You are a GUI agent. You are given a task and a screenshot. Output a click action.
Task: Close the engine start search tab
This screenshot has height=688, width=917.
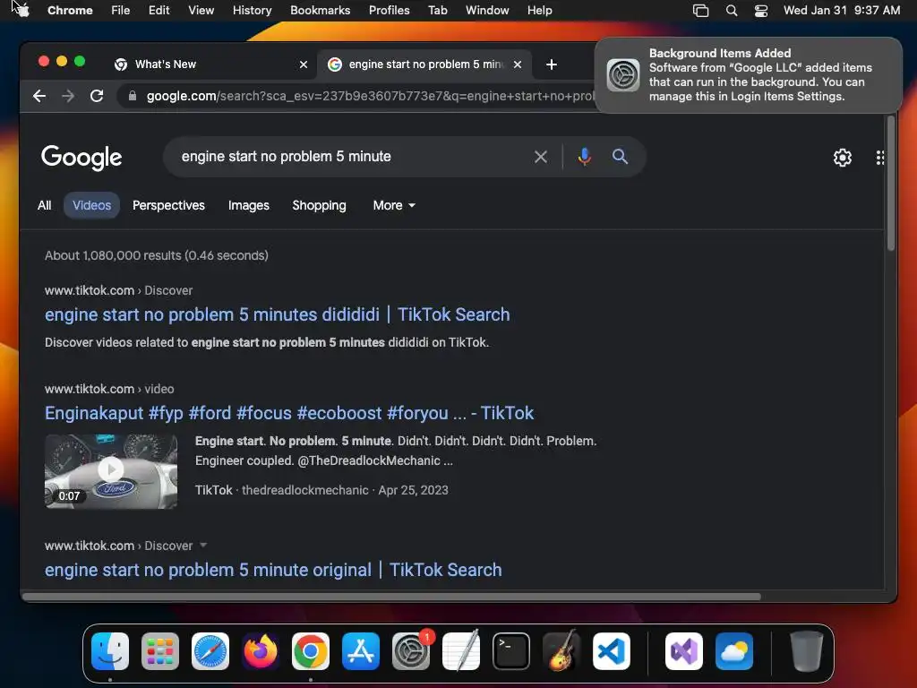(x=518, y=64)
